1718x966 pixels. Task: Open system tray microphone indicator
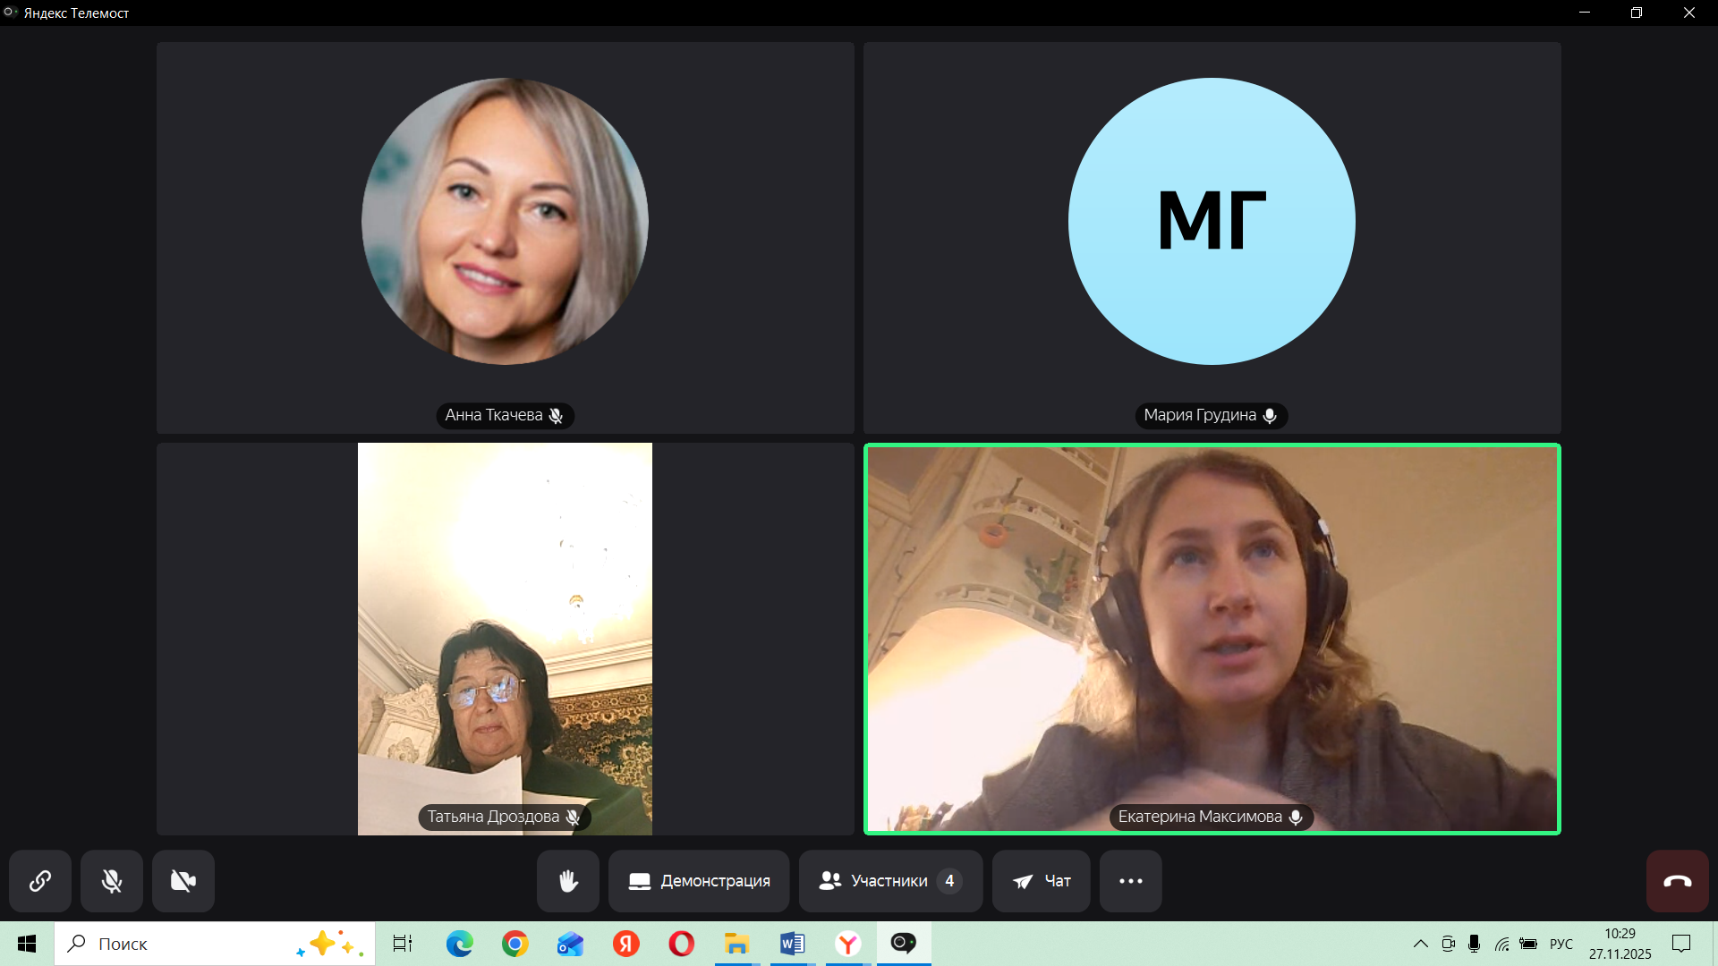[1474, 944]
